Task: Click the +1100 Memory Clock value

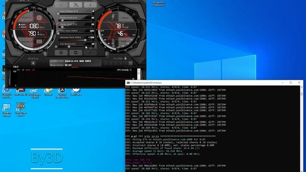Action: [91, 37]
